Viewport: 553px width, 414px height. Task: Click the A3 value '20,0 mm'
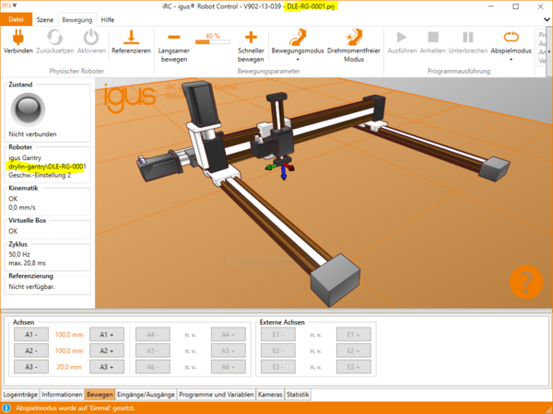[x=69, y=367]
